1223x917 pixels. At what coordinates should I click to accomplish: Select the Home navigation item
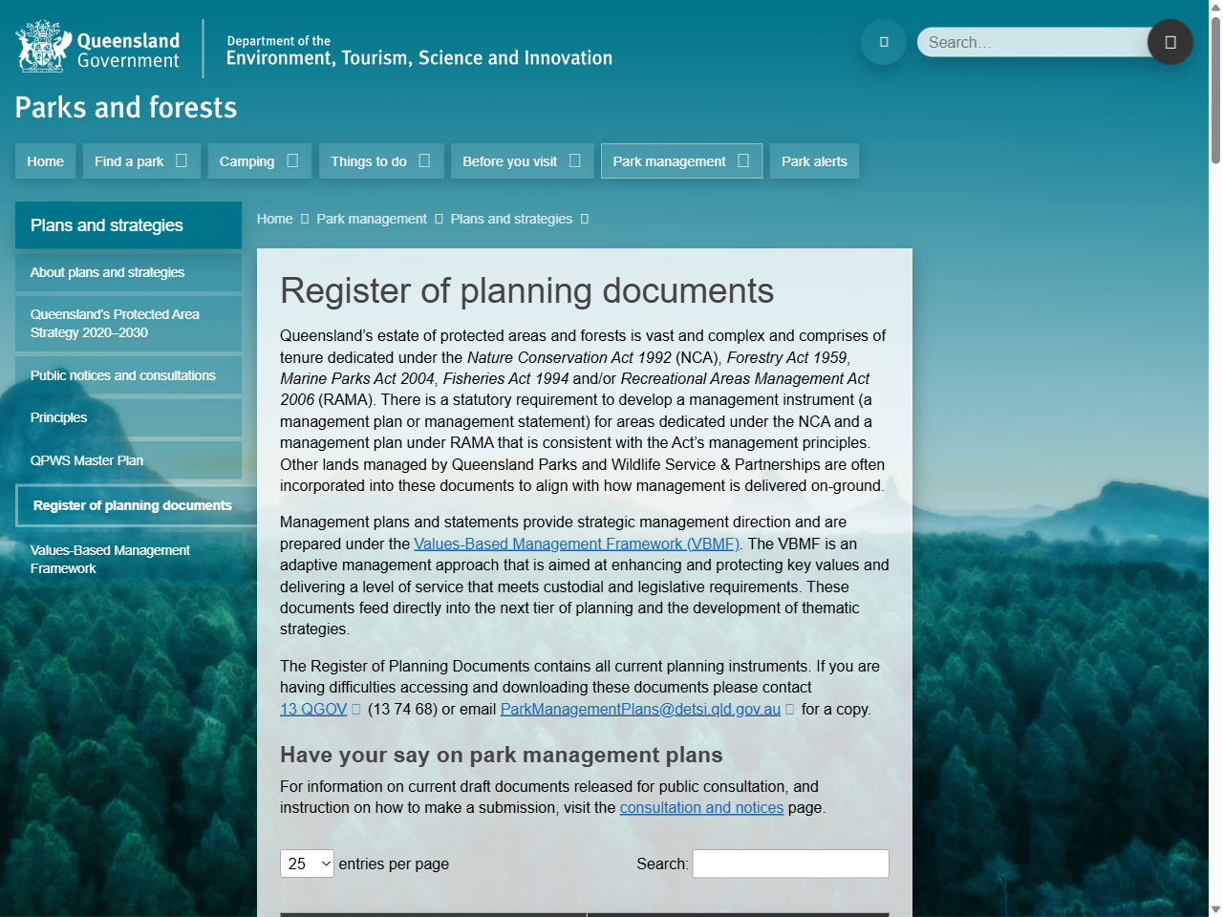click(x=45, y=160)
